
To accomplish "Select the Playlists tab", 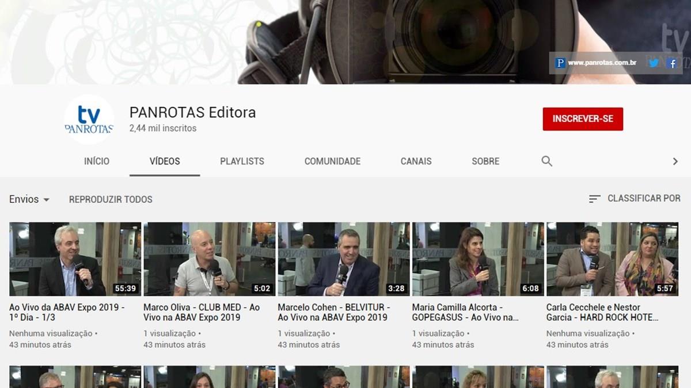I will point(242,162).
